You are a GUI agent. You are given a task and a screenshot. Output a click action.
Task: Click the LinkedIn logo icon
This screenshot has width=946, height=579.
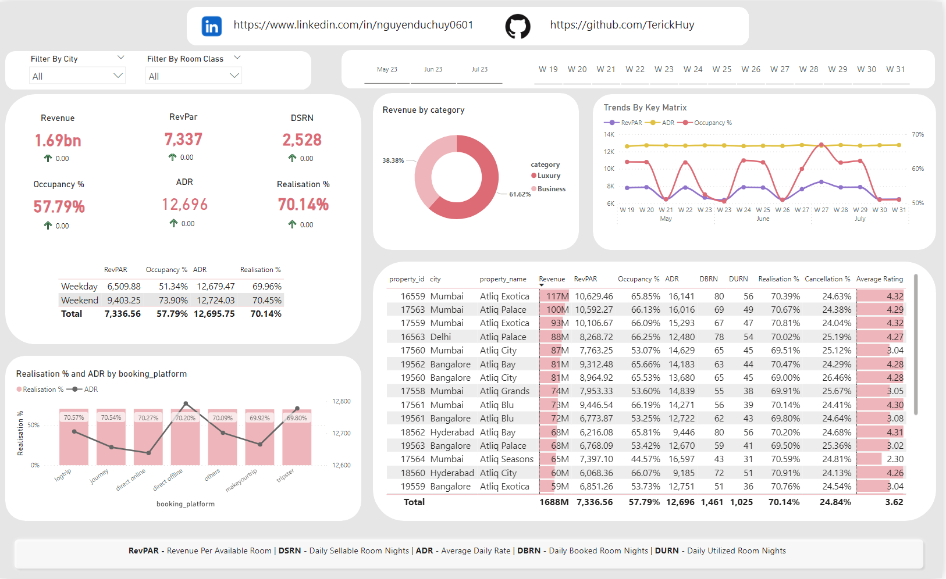[212, 26]
